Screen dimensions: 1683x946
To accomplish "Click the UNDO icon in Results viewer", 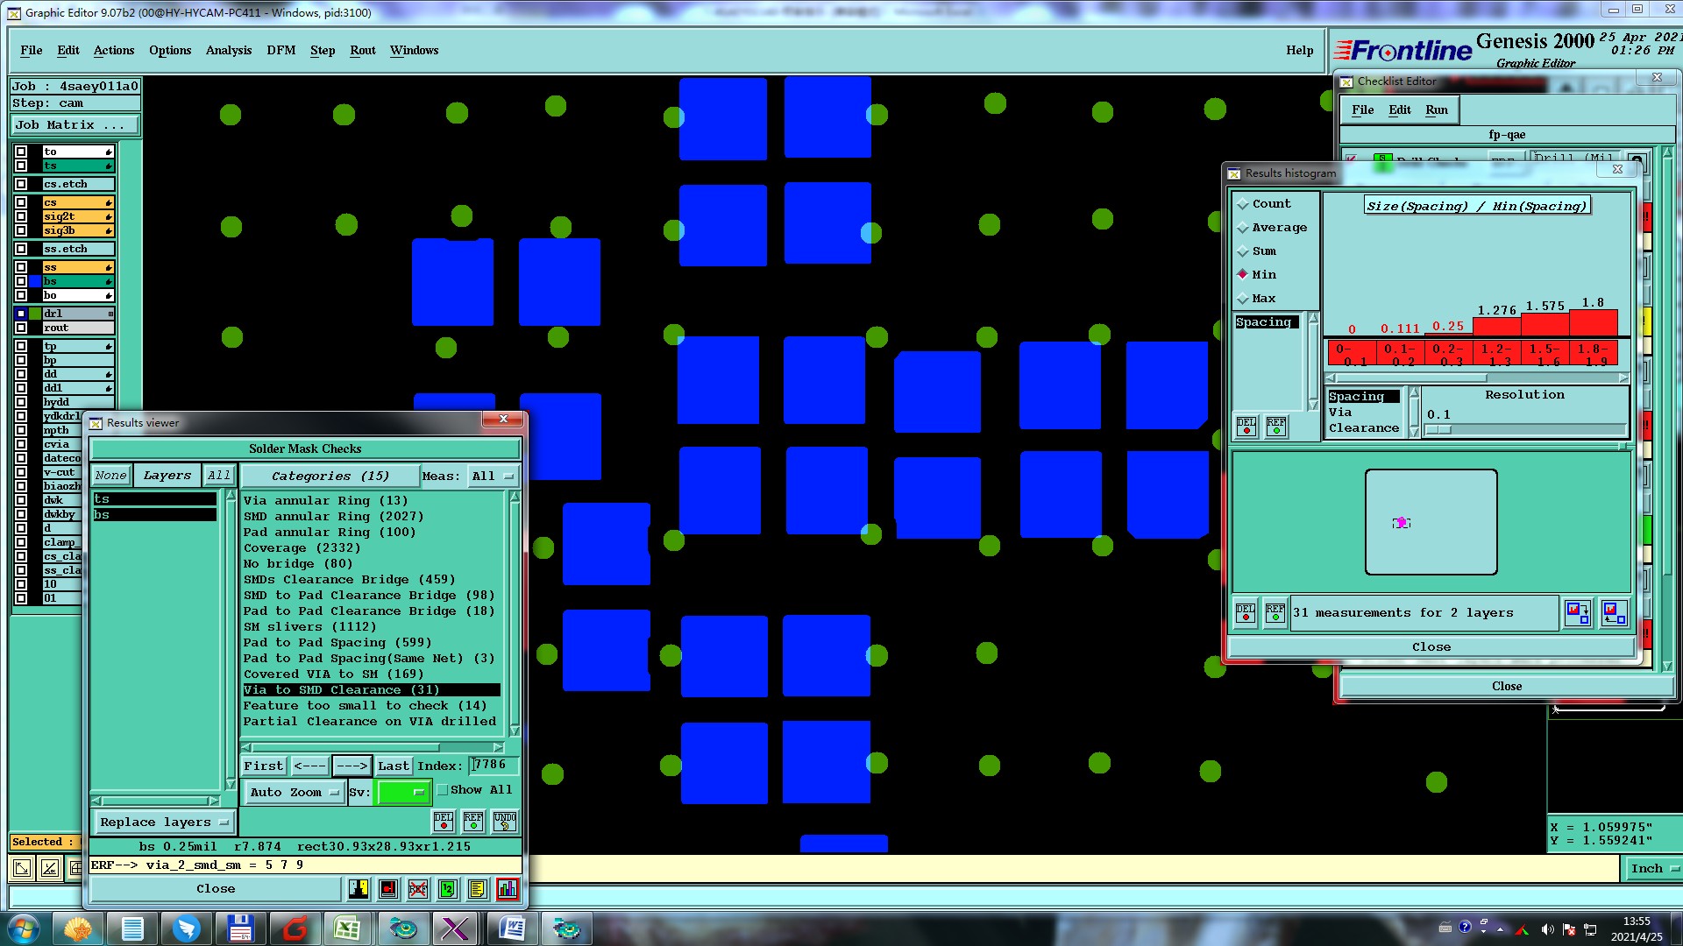I will pos(505,821).
